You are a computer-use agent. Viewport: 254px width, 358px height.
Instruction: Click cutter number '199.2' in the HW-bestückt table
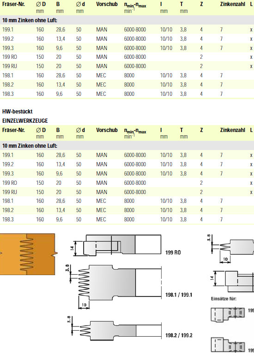point(8,164)
